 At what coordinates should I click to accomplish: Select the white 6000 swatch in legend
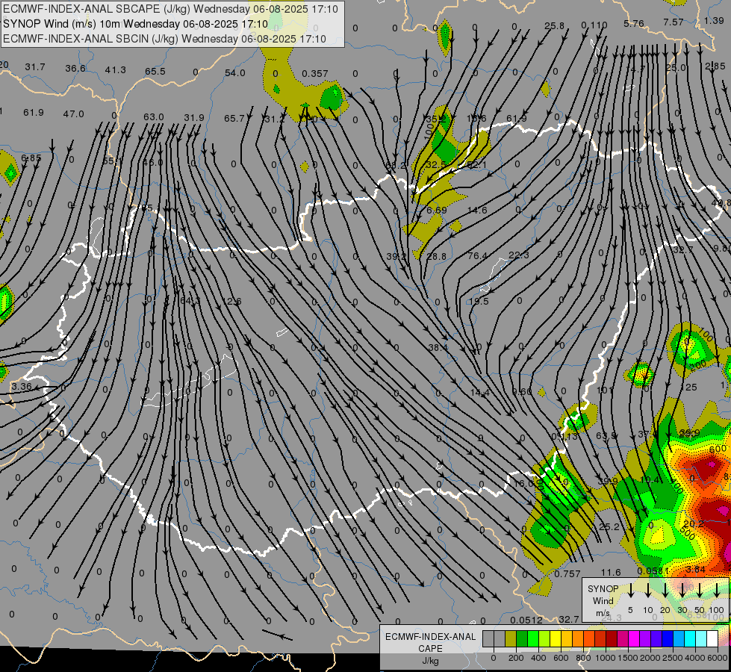[712, 639]
